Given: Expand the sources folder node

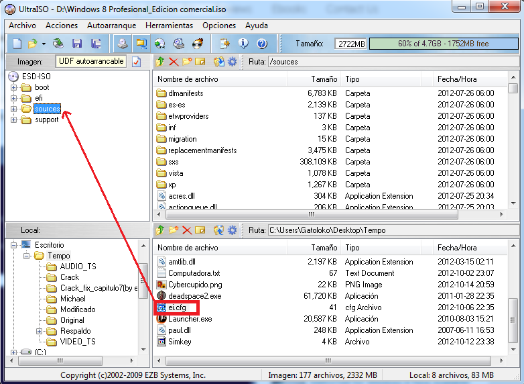Looking at the screenshot, I should 13,109.
